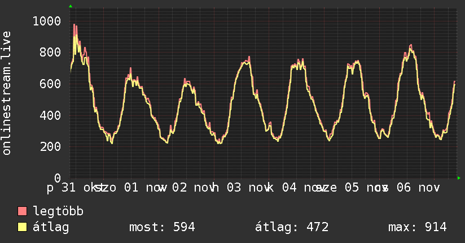This screenshot has width=465, height=243.
Task: Select the átlag legend label beside yellow swatch
Action: 51,227
